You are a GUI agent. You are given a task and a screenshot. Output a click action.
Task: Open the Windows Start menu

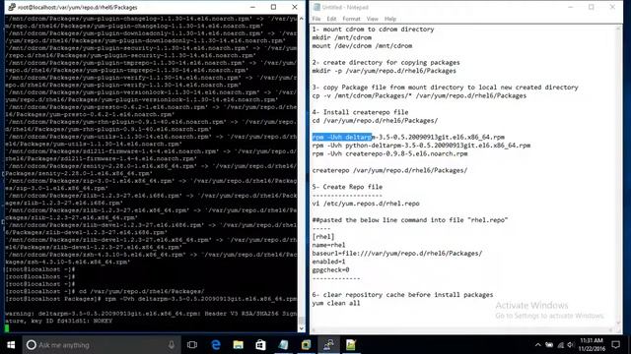point(11,345)
